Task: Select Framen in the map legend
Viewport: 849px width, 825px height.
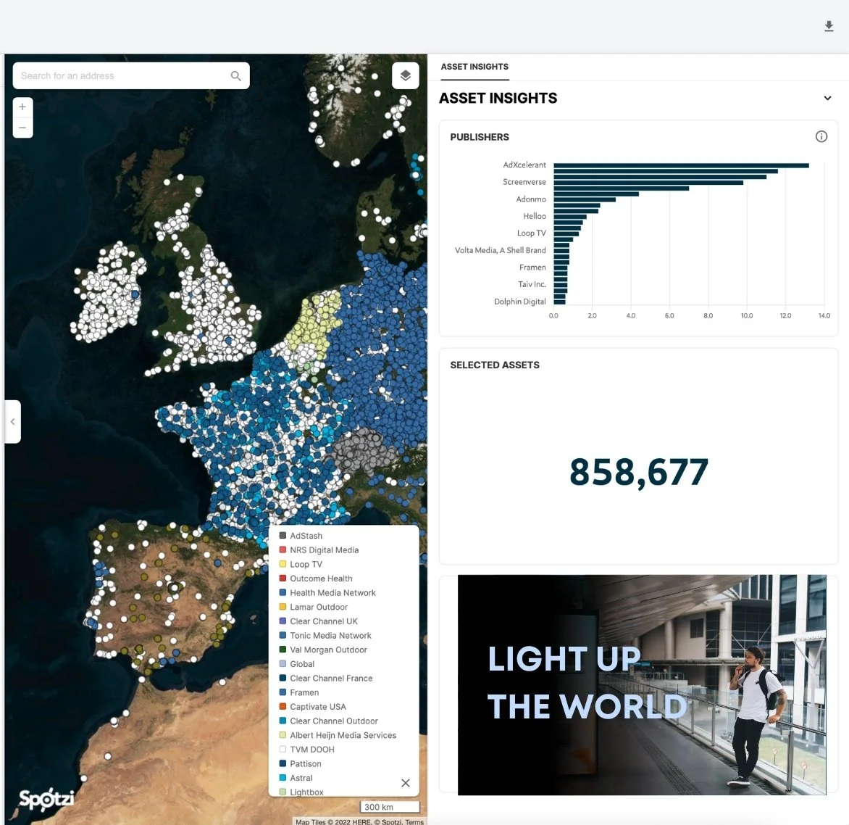Action: 299,692
